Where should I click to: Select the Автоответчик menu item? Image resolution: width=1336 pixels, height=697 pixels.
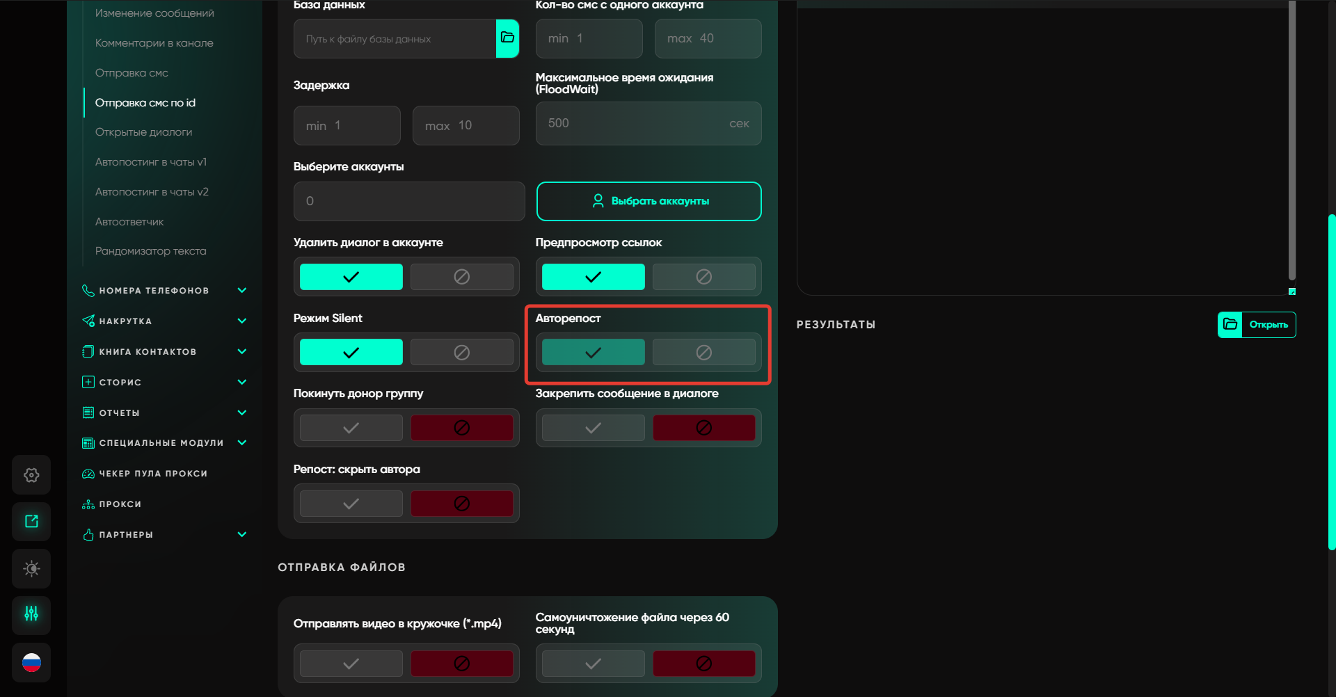(x=129, y=222)
